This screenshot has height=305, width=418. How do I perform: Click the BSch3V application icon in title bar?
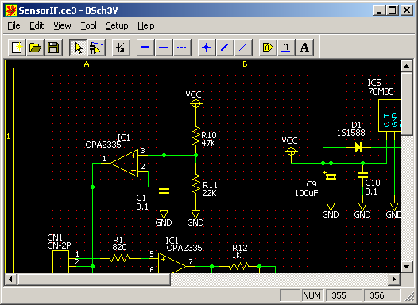[x=11, y=10]
